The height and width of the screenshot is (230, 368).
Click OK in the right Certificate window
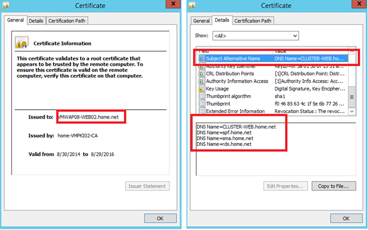coord(346,218)
